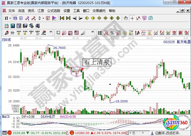
Task: Select the percent sign drawing tool
Action: (112, 33)
